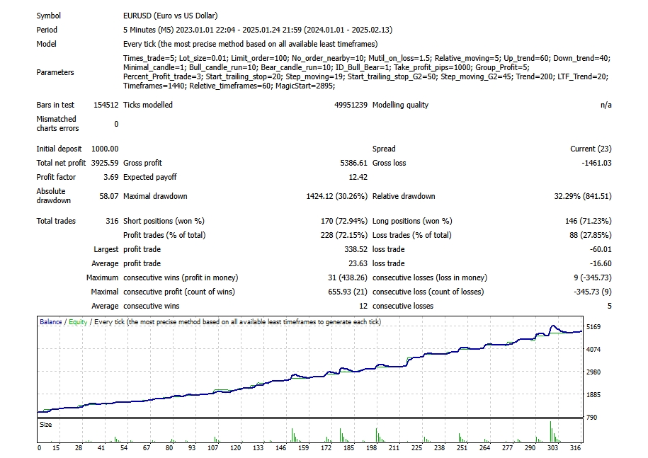Image resolution: width=648 pixels, height=458 pixels.
Task: Click the Total trades value 316
Action: coord(112,221)
